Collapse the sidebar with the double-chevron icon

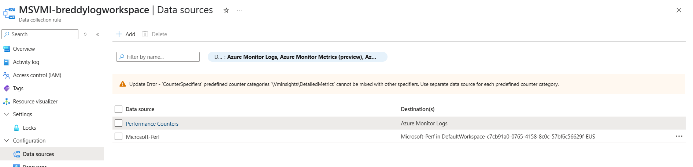pyautogui.click(x=98, y=34)
